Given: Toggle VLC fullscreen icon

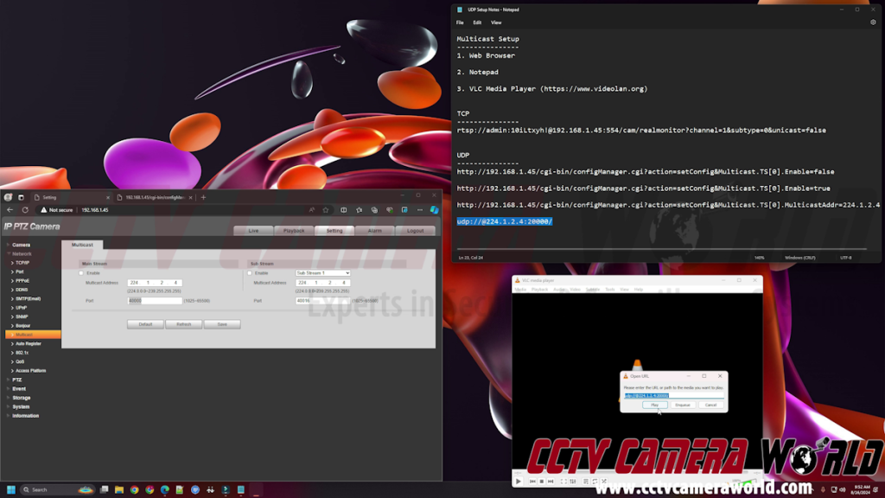Looking at the screenshot, I should (x=563, y=482).
